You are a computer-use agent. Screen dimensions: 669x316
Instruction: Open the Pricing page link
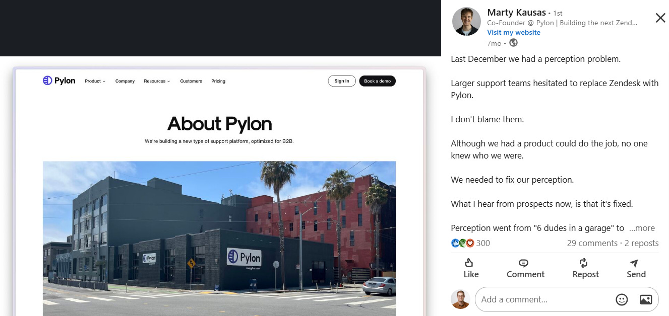coord(218,81)
